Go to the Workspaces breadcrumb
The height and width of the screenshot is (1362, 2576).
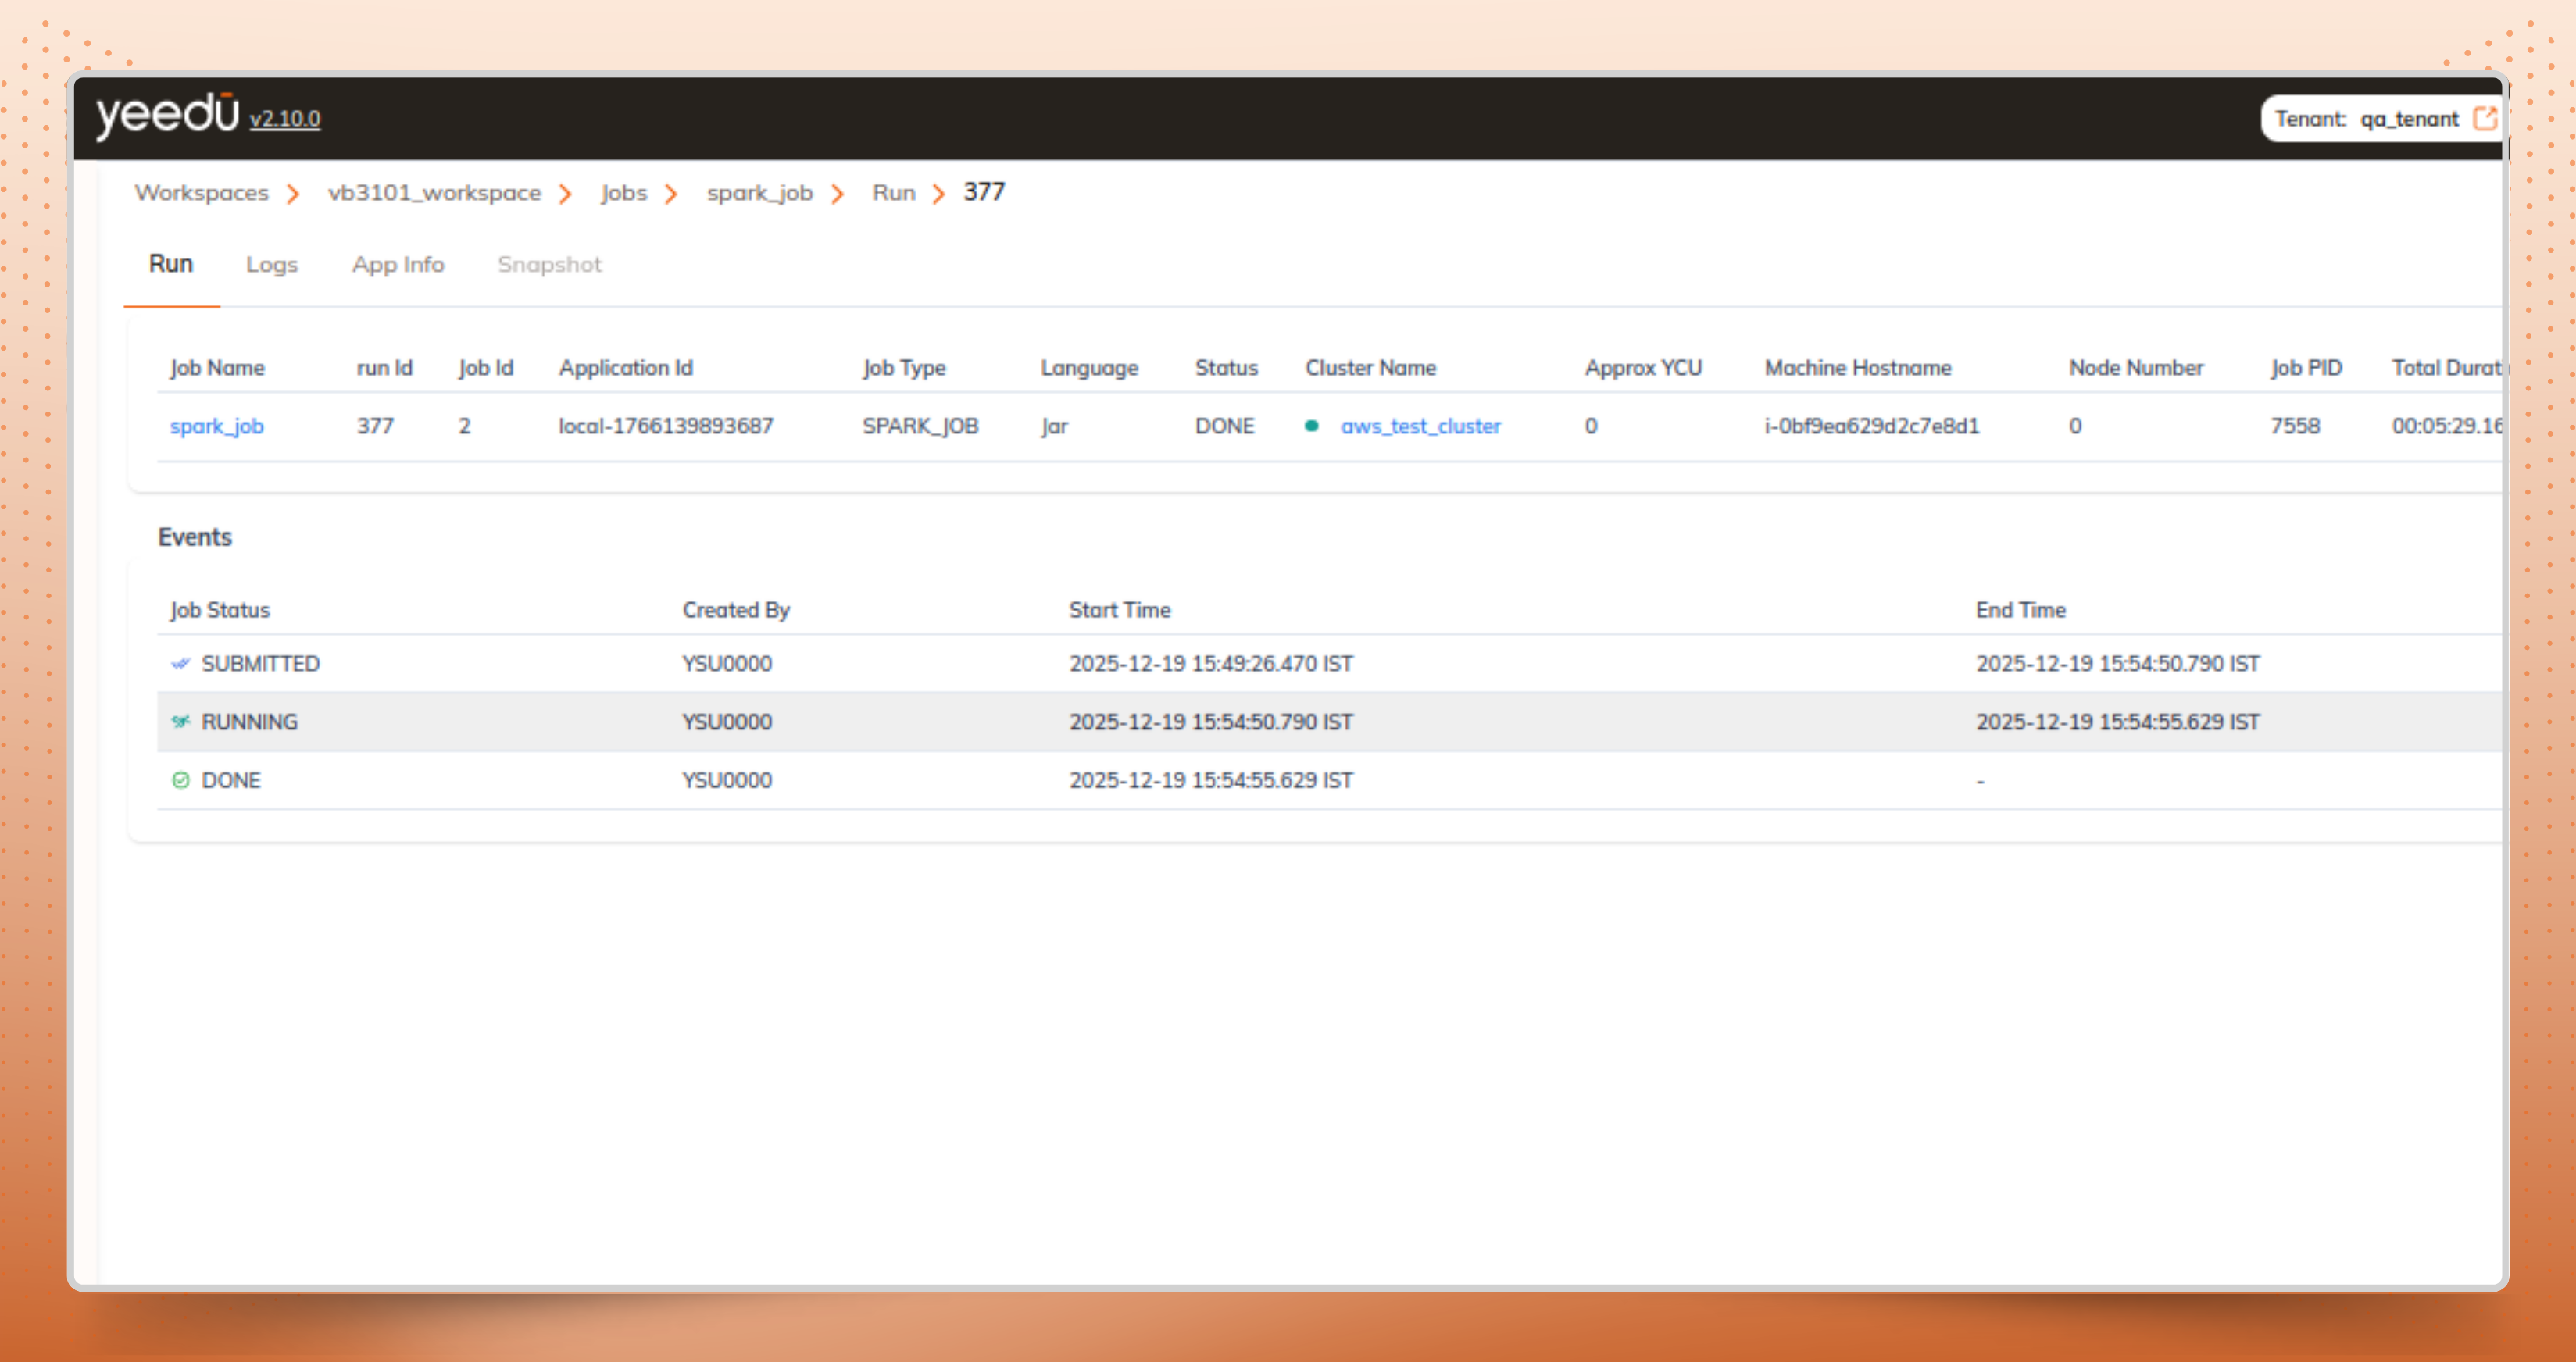coord(202,193)
